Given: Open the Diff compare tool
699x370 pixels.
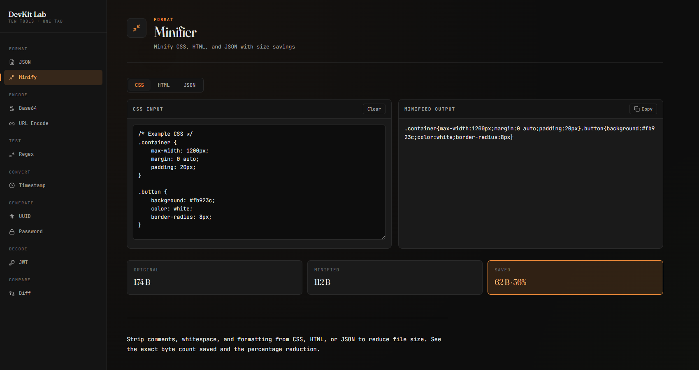Looking at the screenshot, I should pos(53,293).
